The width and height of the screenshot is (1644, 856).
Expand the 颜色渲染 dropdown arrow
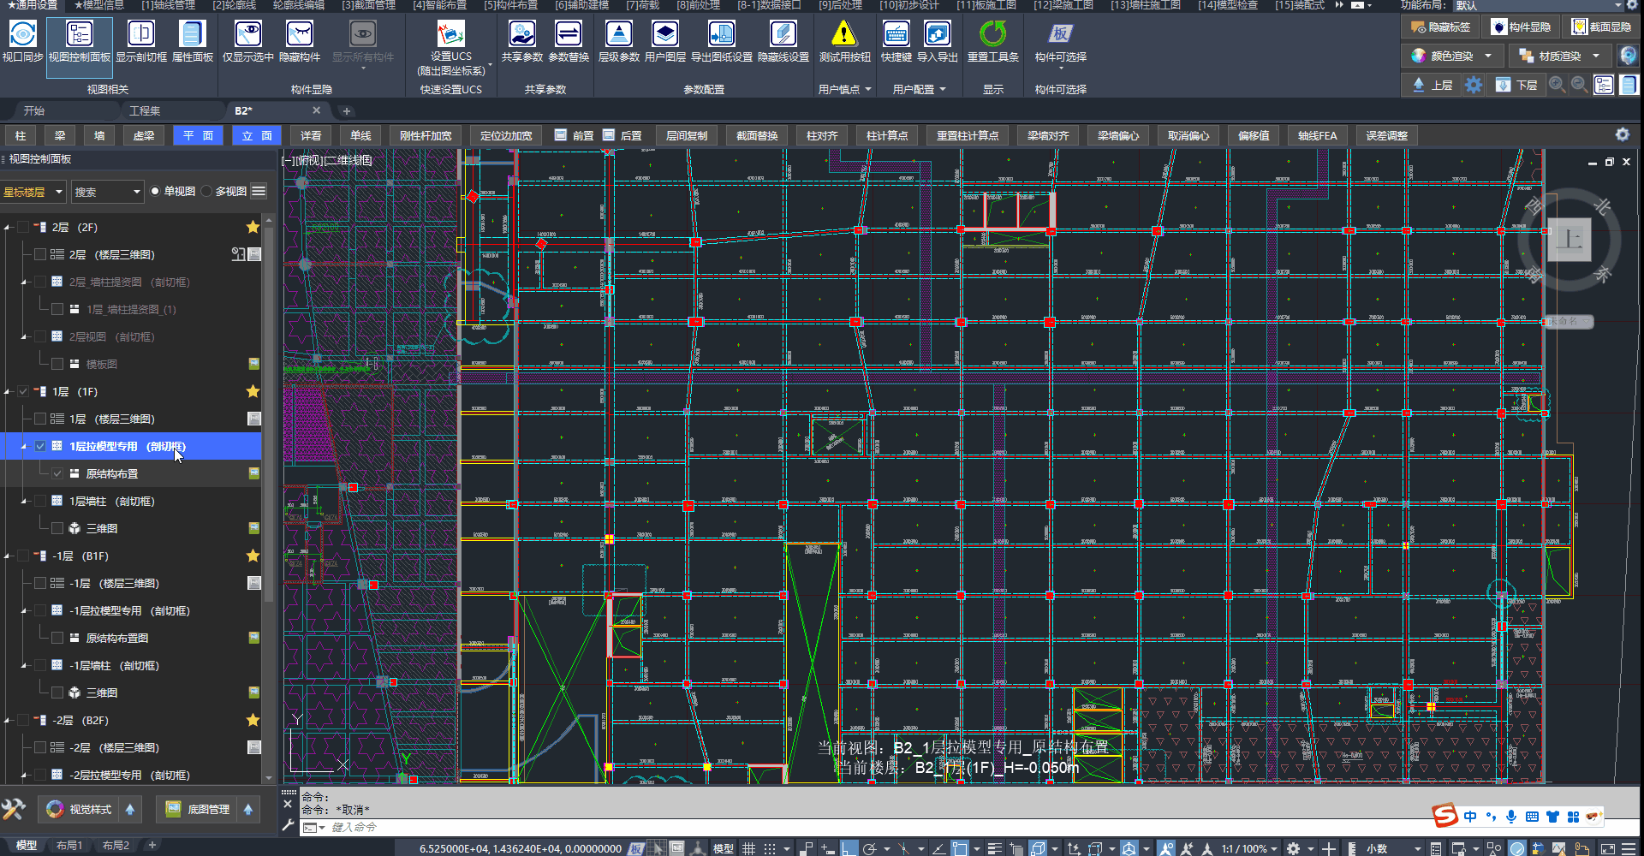1488,56
